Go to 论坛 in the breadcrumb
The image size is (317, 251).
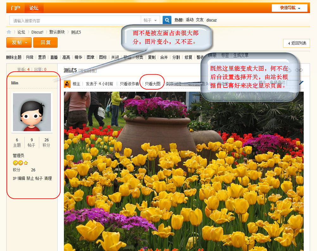click(x=21, y=32)
